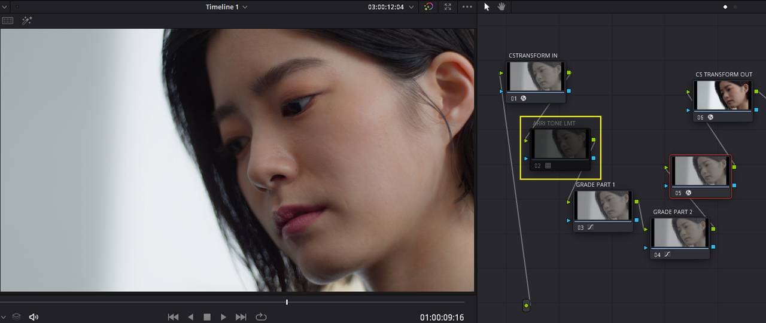Click the node graph source input connector

526,306
